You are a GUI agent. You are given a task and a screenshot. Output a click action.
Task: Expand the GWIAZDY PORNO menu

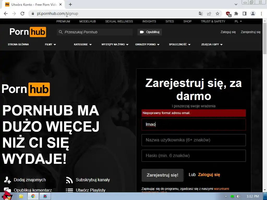click(147, 44)
